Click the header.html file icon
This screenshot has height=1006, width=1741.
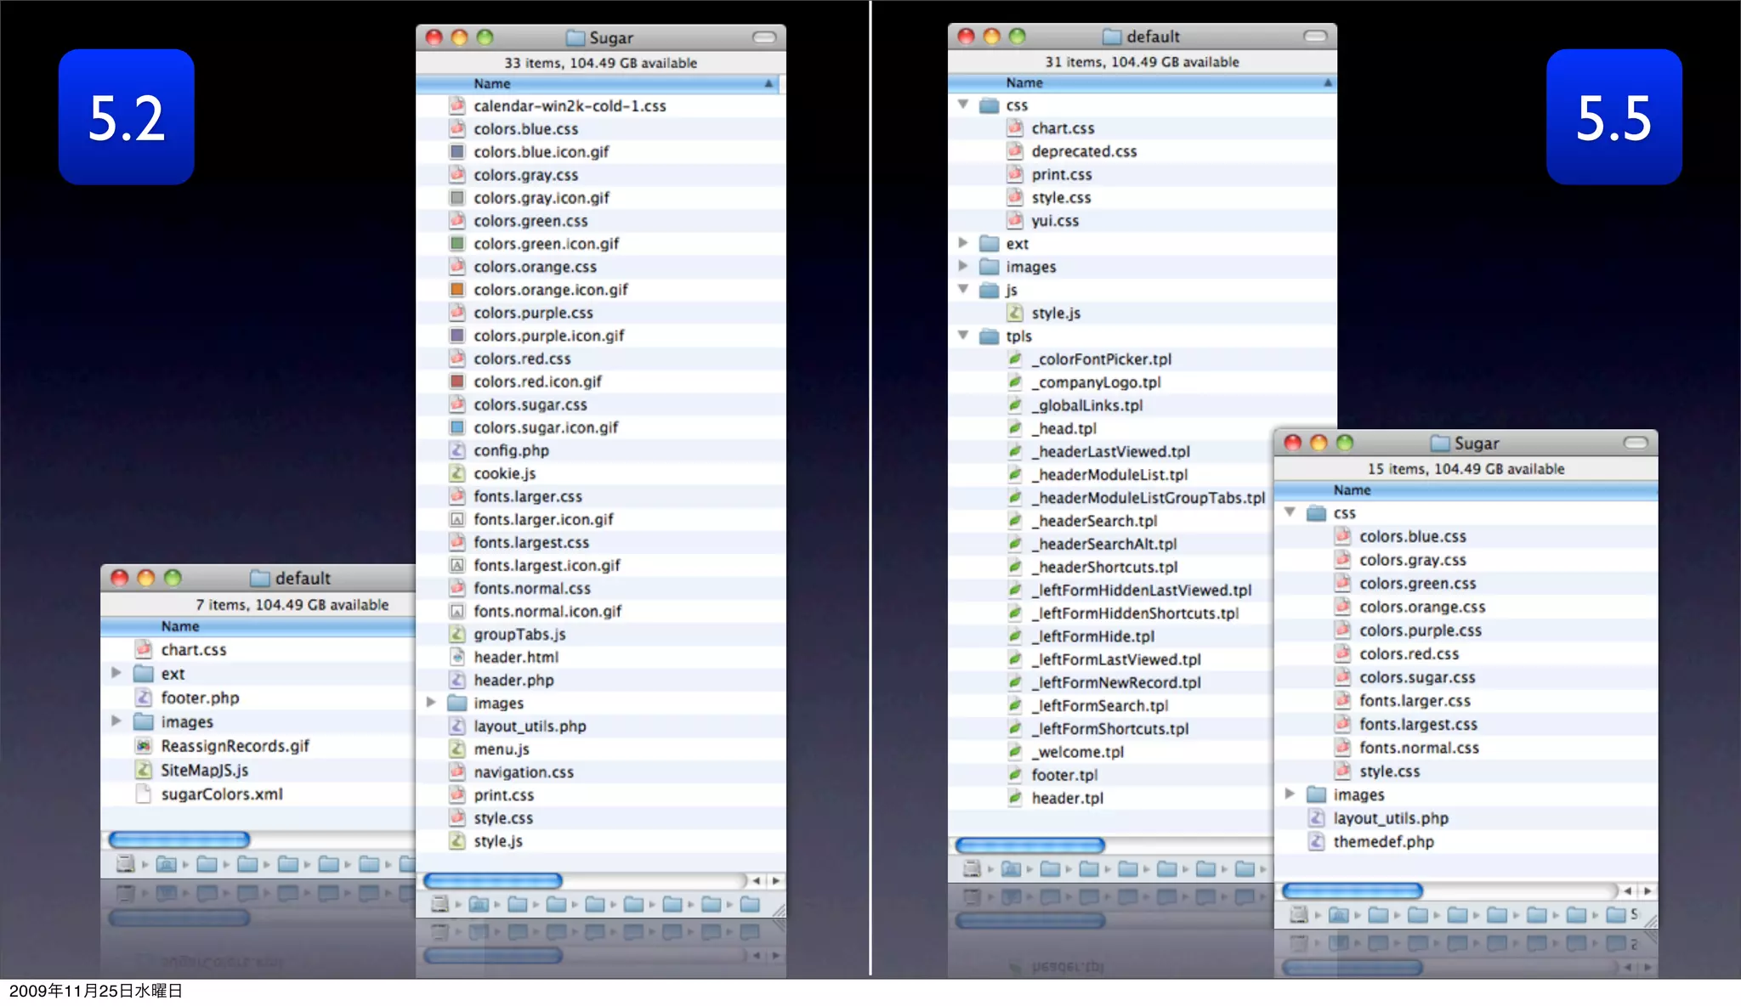[x=457, y=657]
